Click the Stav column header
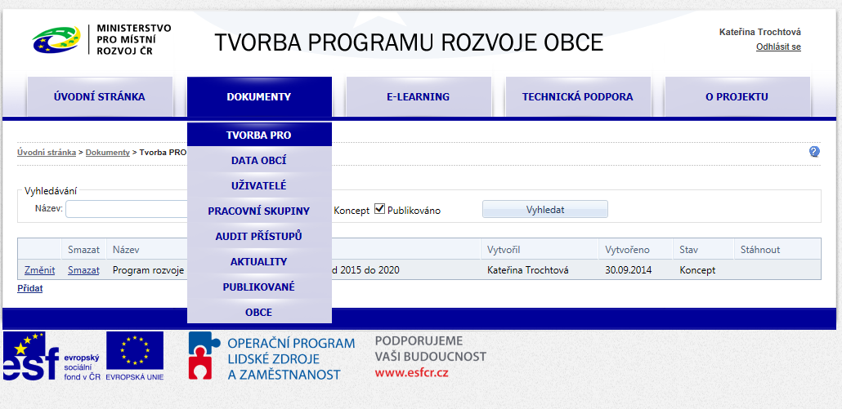This screenshot has height=409, width=842. 689,250
